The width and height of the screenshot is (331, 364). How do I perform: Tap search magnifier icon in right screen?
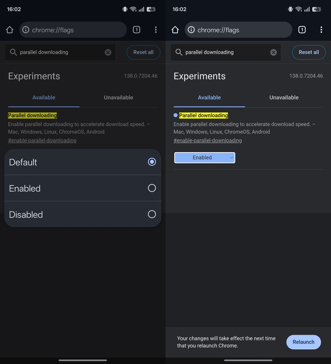point(179,52)
